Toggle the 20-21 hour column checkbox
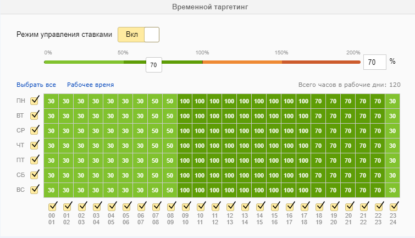Image resolution: width=415 pixels, height=238 pixels. pos(349,206)
